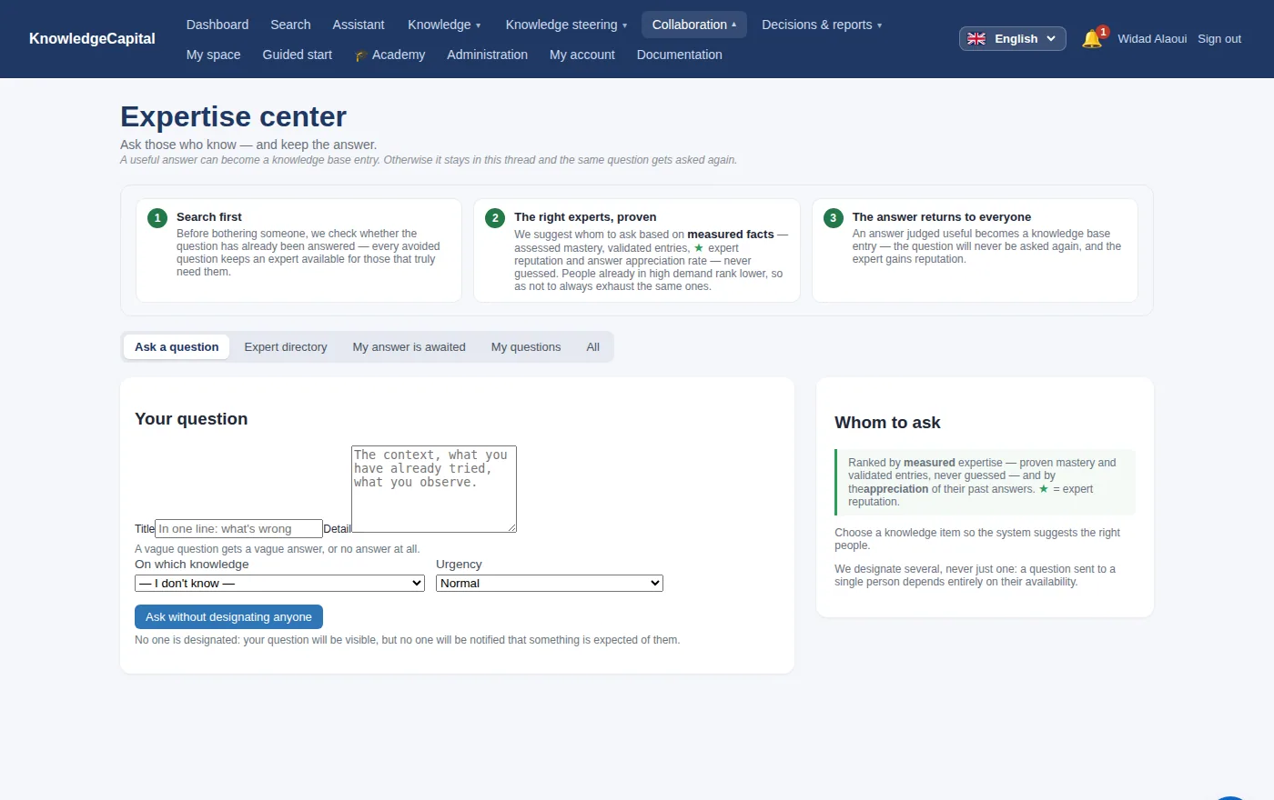
Task: Open the English language dropdown
Action: tap(1012, 38)
